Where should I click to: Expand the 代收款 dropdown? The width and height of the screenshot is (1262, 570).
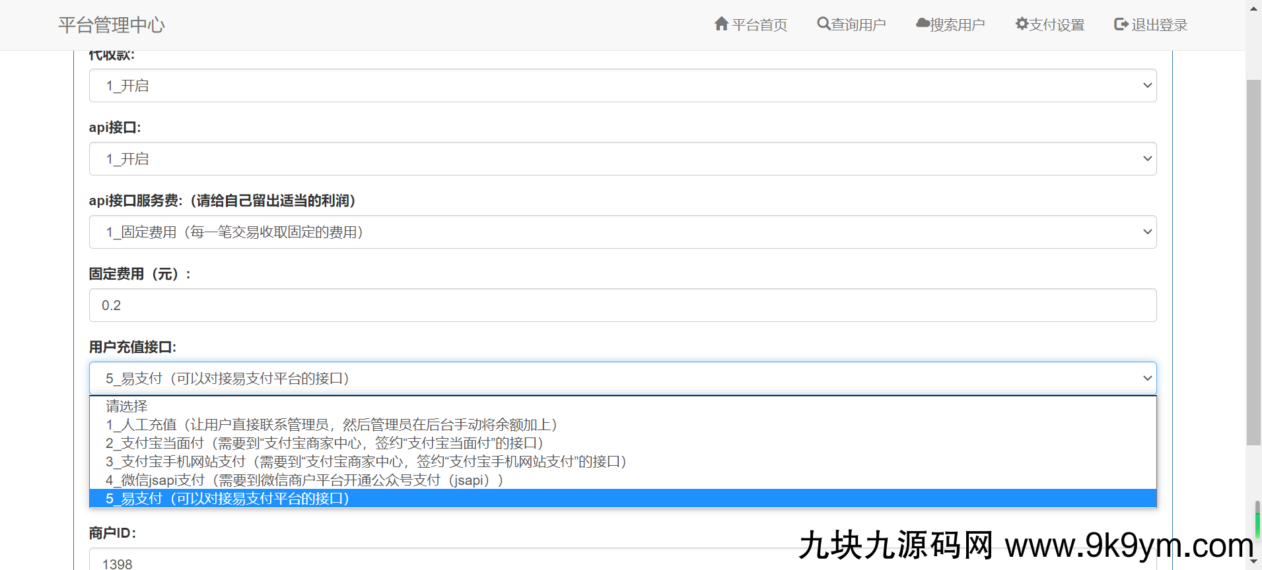(622, 86)
